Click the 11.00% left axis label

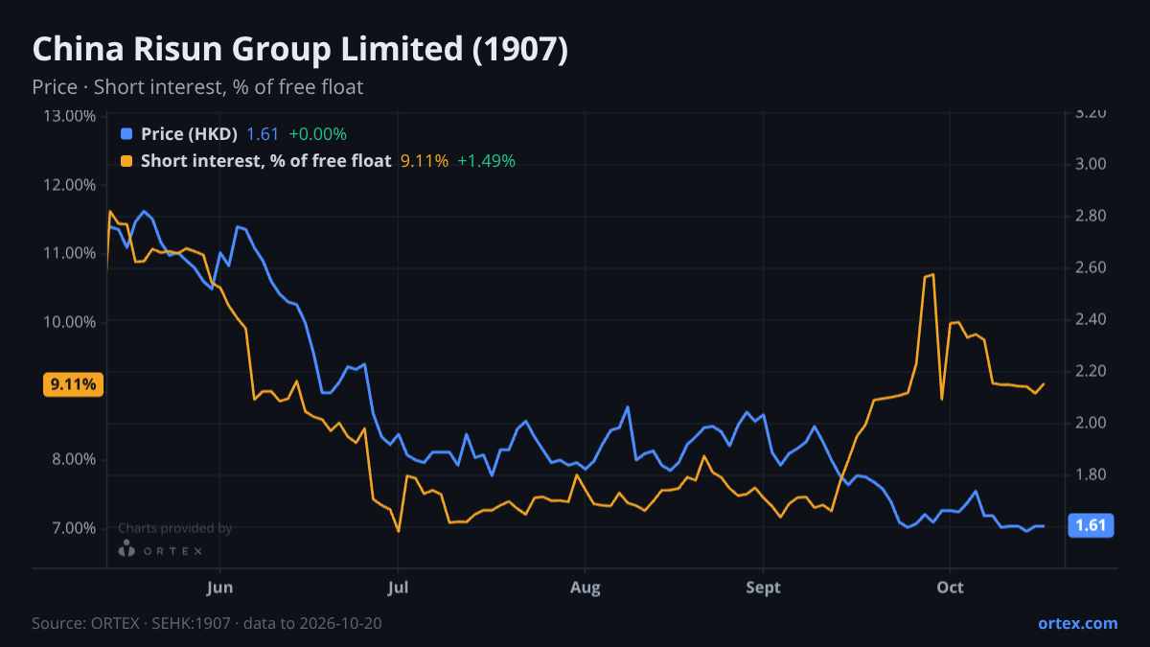point(71,253)
